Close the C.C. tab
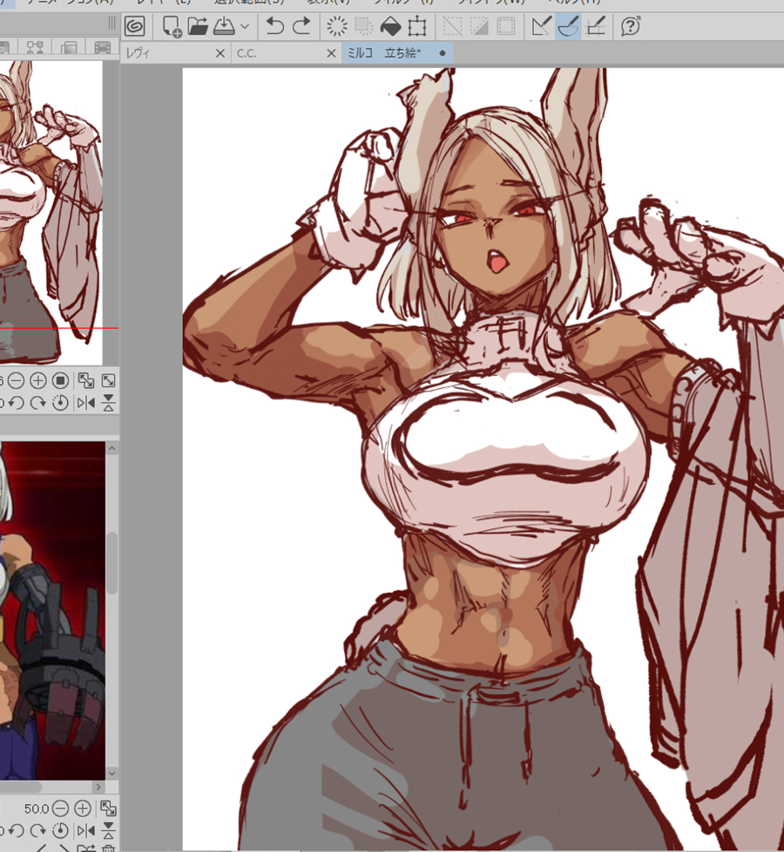 331,53
